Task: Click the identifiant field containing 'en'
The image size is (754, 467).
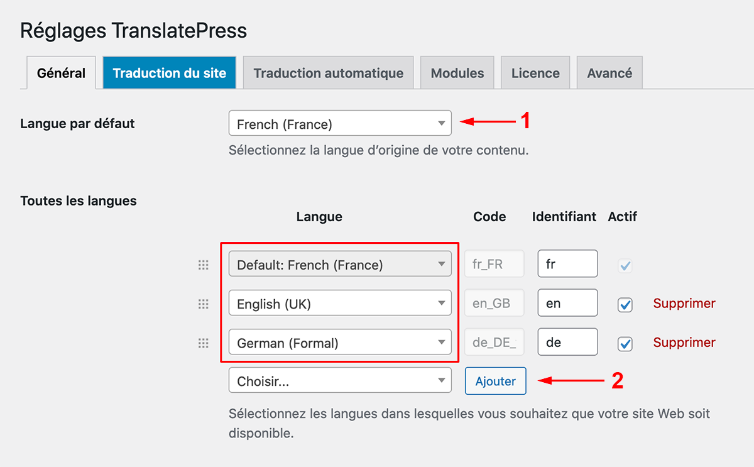Action: tap(567, 304)
